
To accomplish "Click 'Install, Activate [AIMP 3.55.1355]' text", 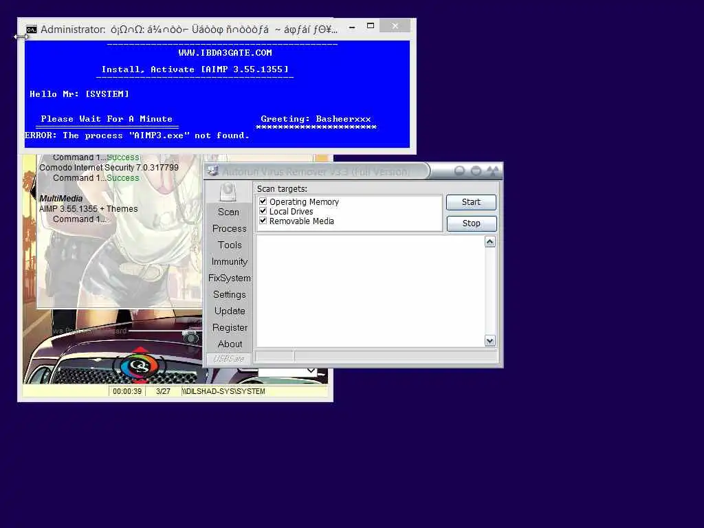I will (195, 69).
